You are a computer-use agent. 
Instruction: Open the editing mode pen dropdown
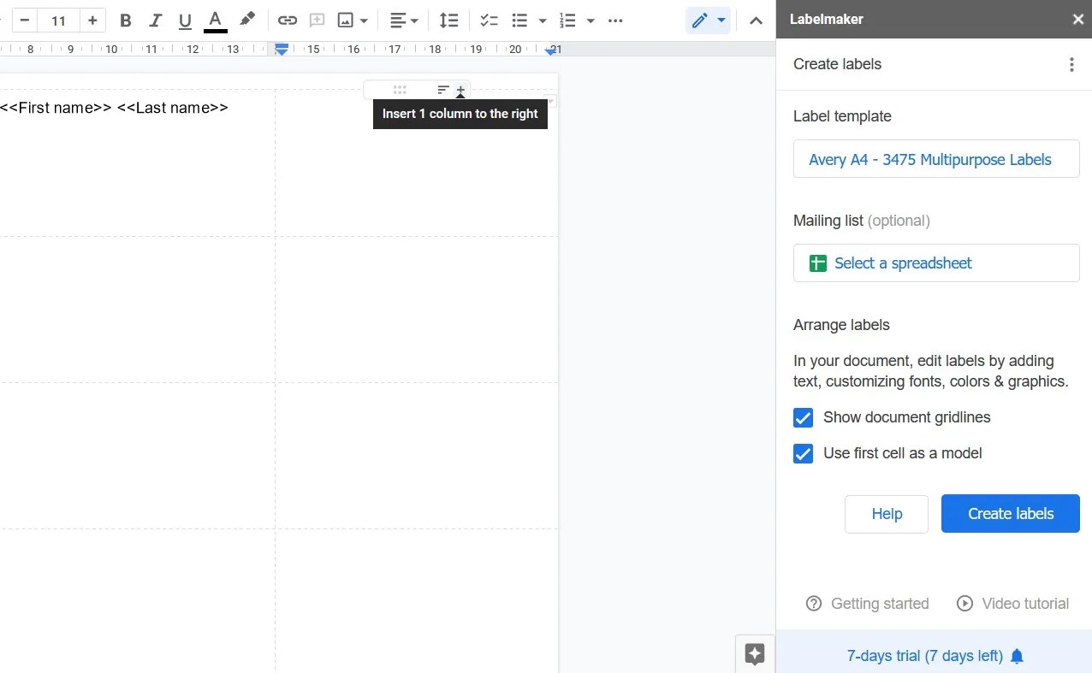pos(721,20)
